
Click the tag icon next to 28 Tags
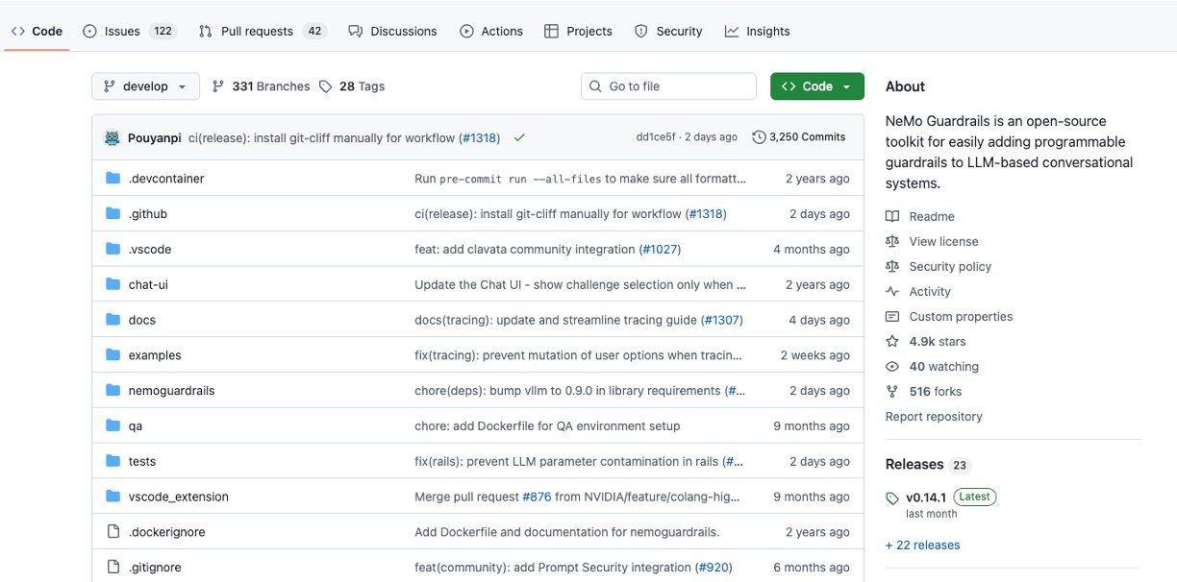326,86
